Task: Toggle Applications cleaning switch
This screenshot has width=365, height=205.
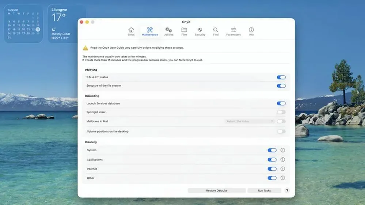Action: tap(272, 160)
